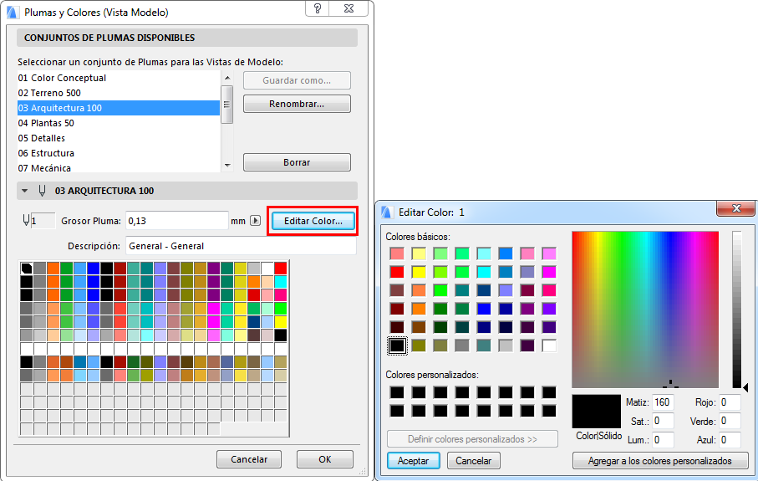Pick the orange swatch in the fourth row

(419, 308)
